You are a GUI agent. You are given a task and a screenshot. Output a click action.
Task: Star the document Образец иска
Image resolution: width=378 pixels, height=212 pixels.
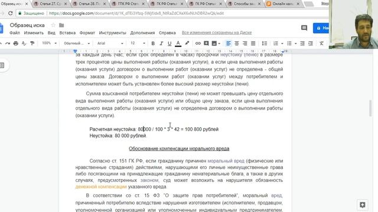tap(53, 25)
